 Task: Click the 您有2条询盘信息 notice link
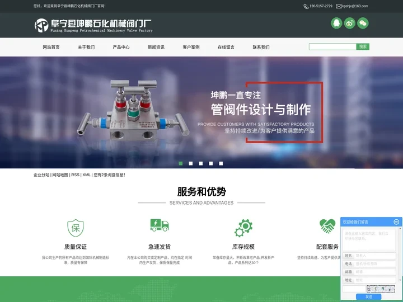click(x=109, y=175)
